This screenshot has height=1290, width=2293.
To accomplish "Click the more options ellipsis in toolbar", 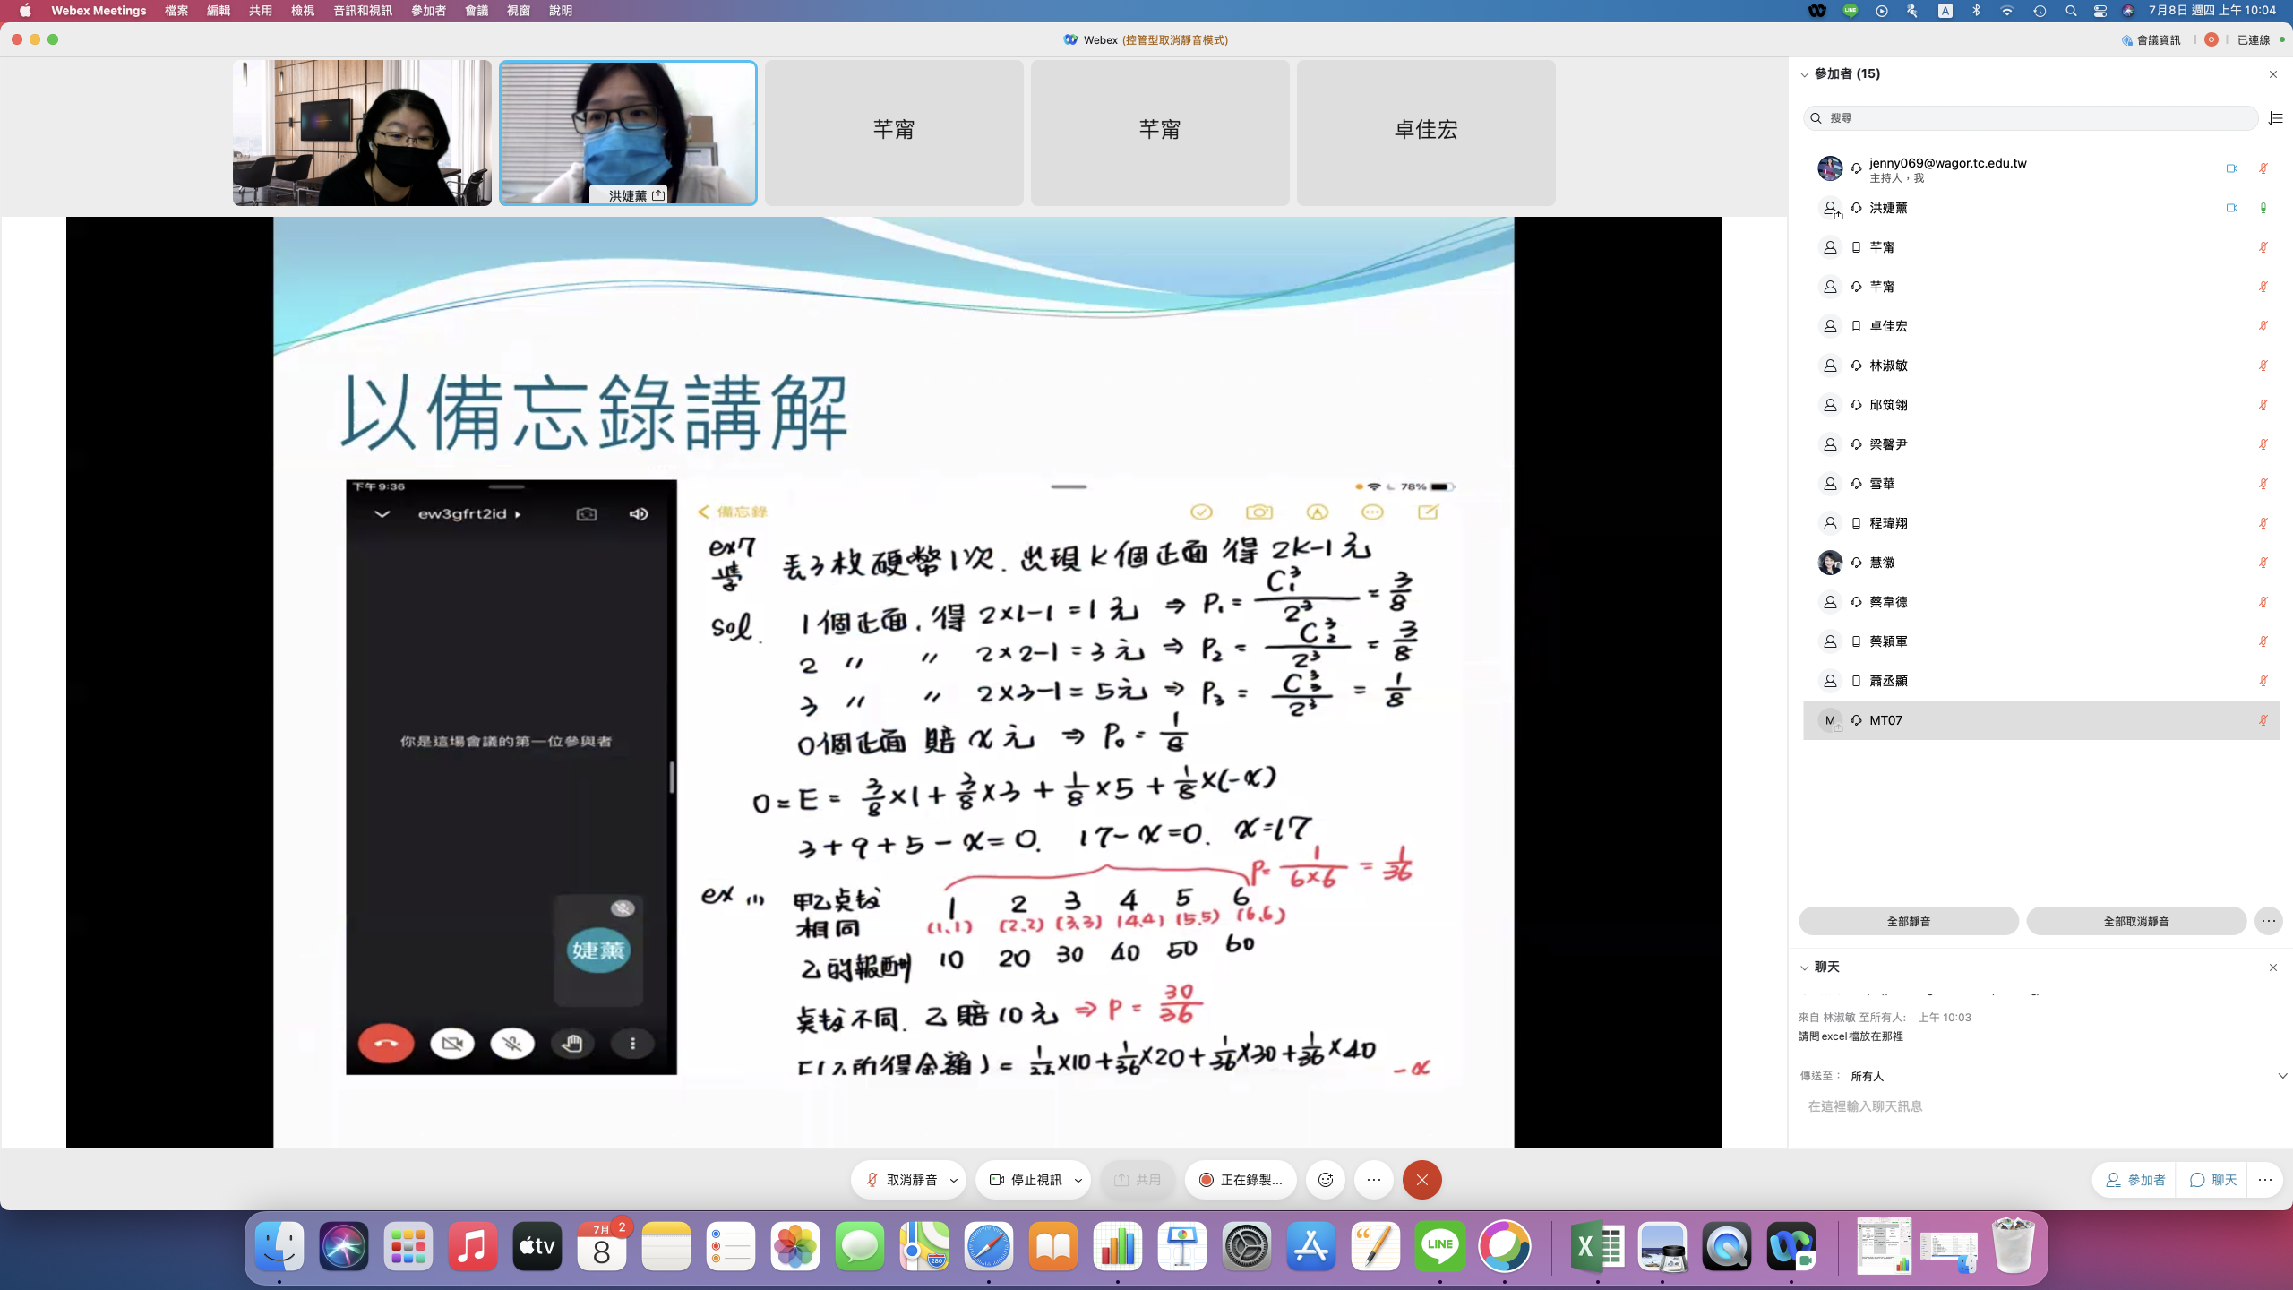I will (1374, 1180).
